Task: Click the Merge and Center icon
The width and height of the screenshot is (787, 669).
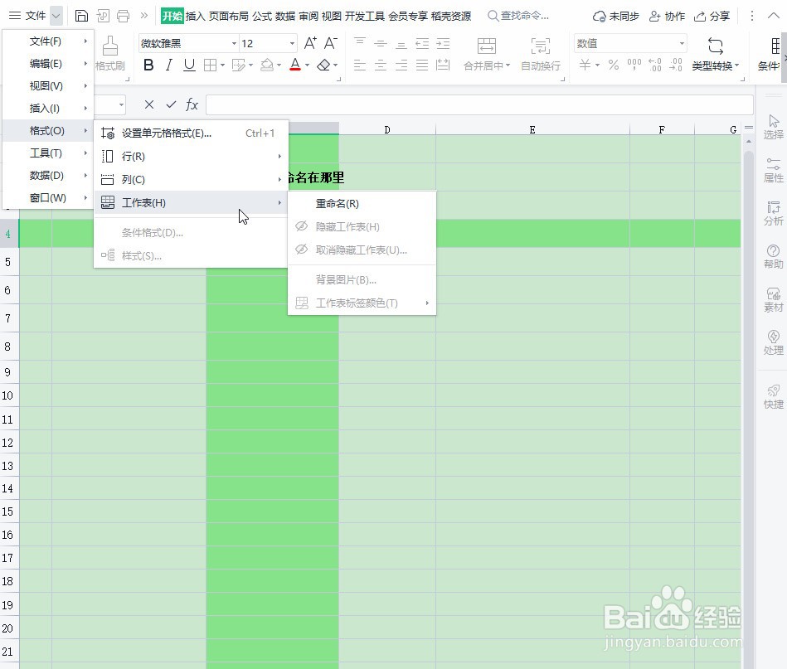Action: (x=486, y=46)
